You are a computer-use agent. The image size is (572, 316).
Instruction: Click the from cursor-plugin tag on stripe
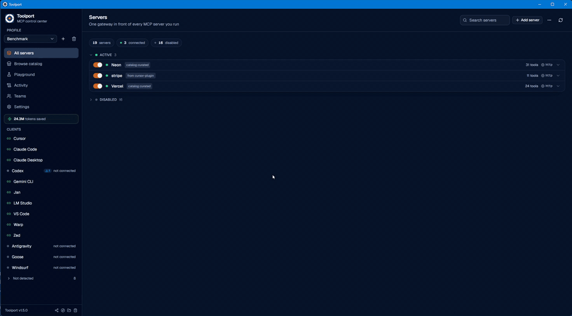(141, 76)
